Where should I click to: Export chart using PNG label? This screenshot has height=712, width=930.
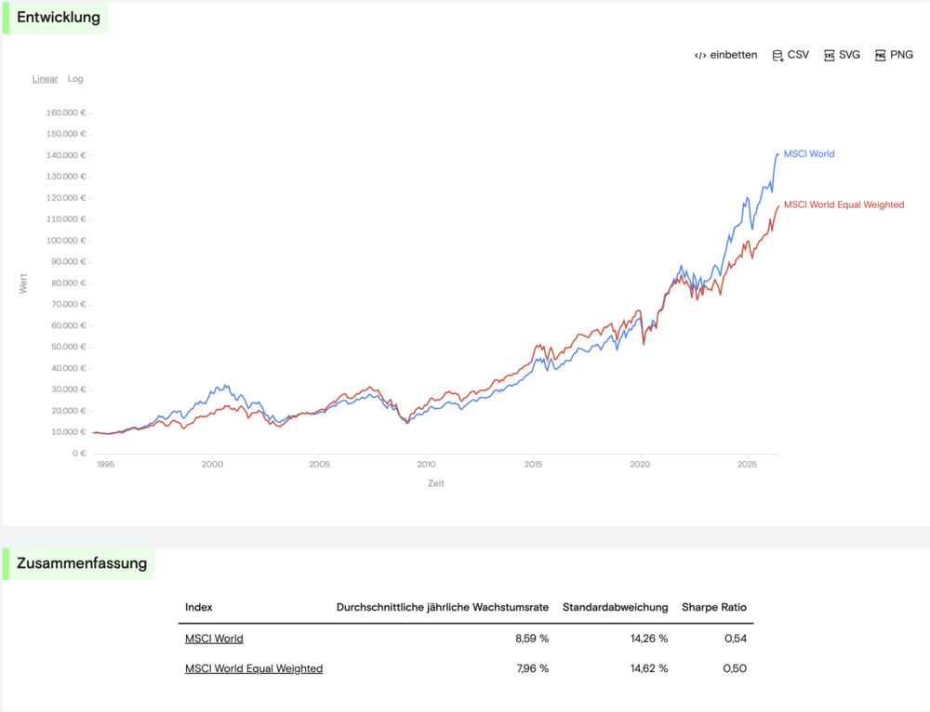point(901,55)
